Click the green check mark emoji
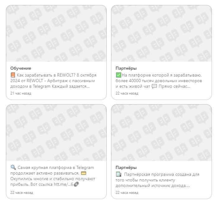 [x=118, y=75]
